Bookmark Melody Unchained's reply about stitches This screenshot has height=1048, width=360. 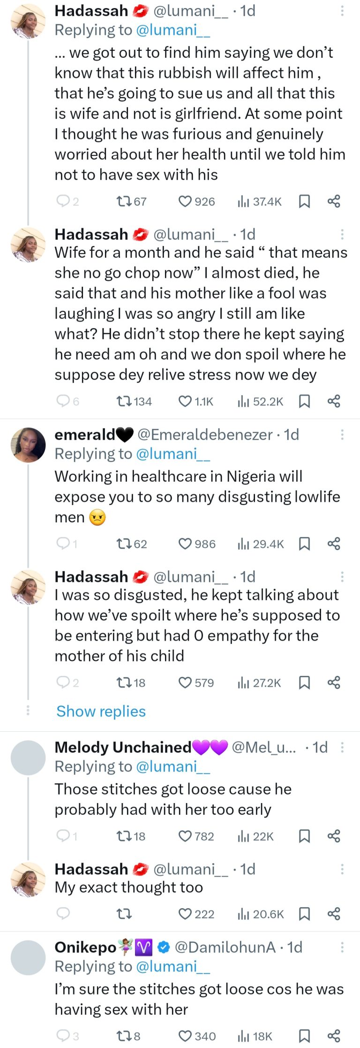click(304, 836)
